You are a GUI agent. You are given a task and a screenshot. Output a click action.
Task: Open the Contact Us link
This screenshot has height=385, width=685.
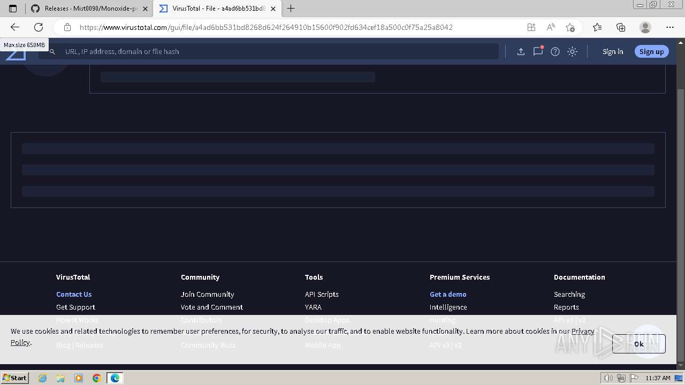tap(74, 294)
